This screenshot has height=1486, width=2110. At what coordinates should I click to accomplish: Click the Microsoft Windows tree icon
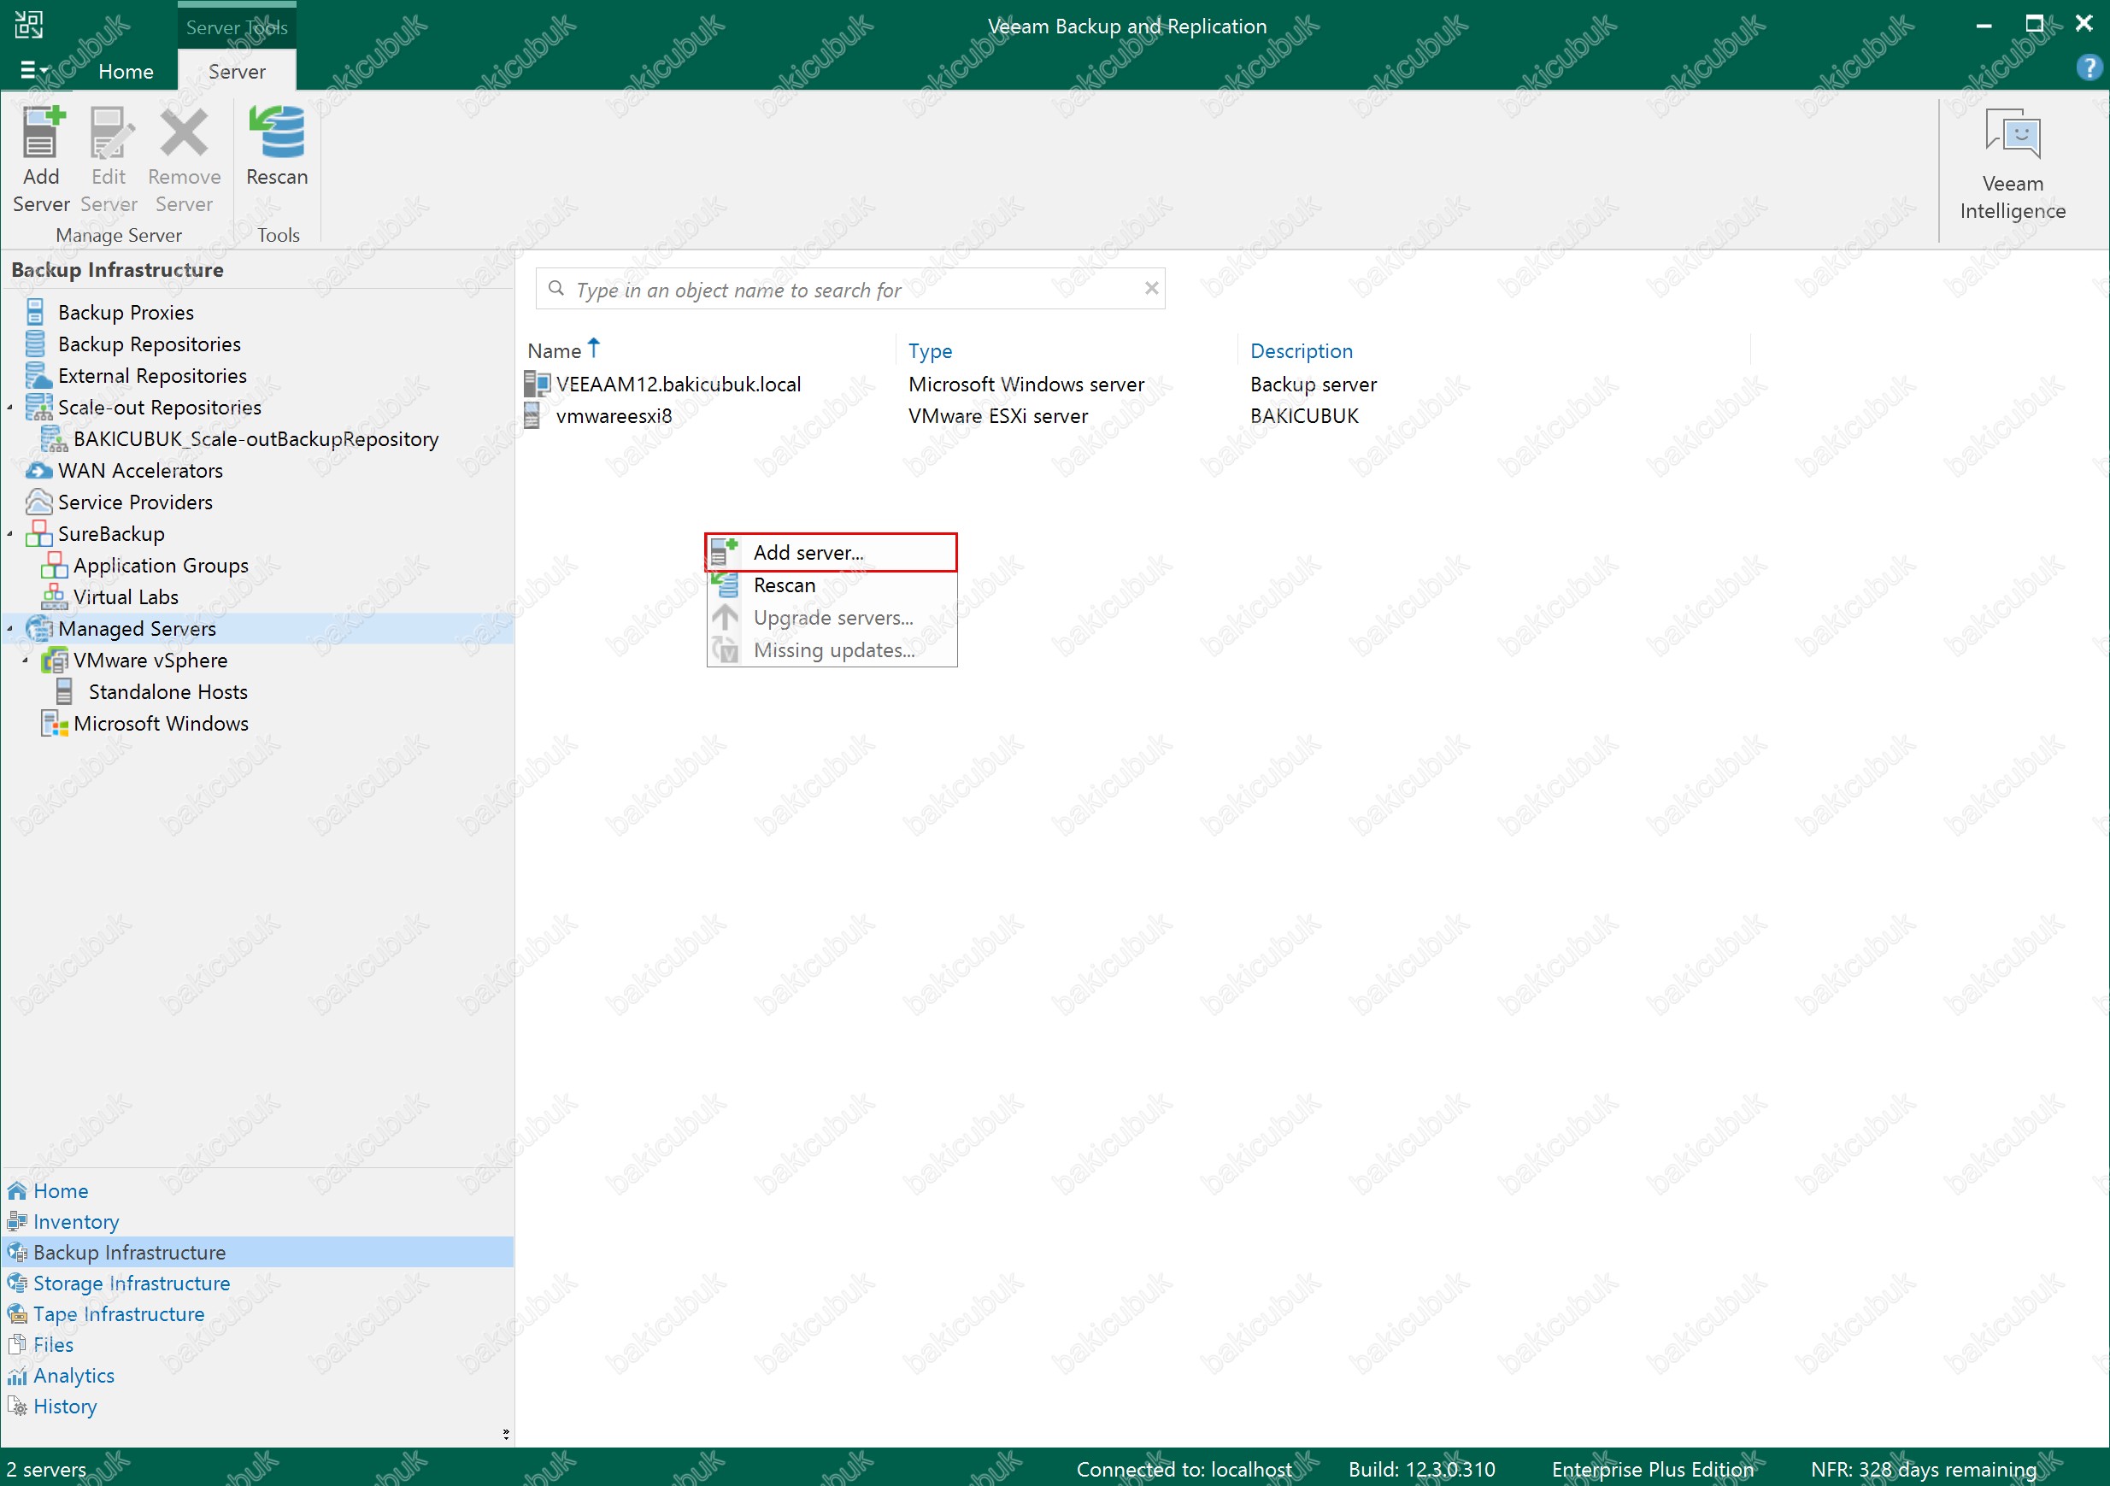click(54, 723)
